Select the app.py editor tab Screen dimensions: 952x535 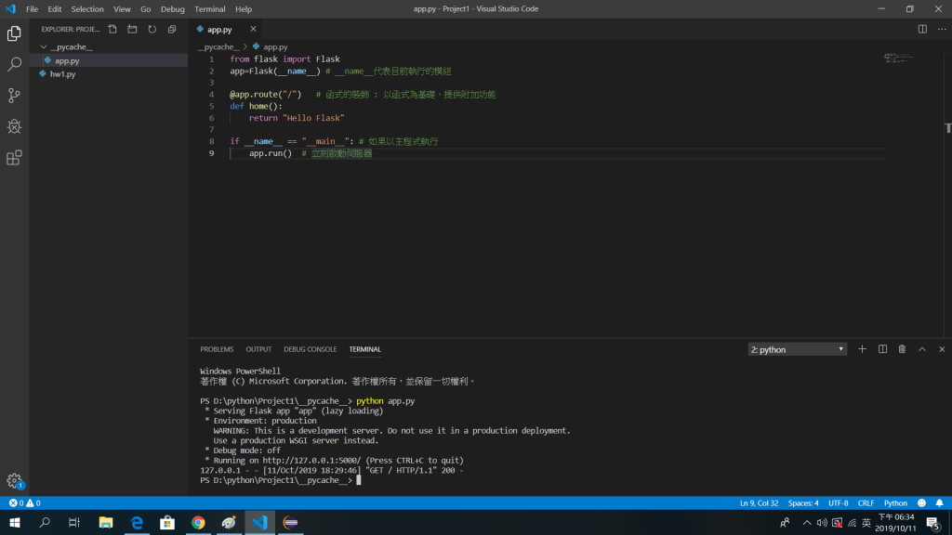coord(219,29)
